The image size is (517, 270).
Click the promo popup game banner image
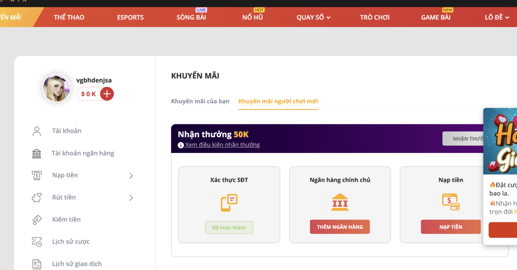500,141
